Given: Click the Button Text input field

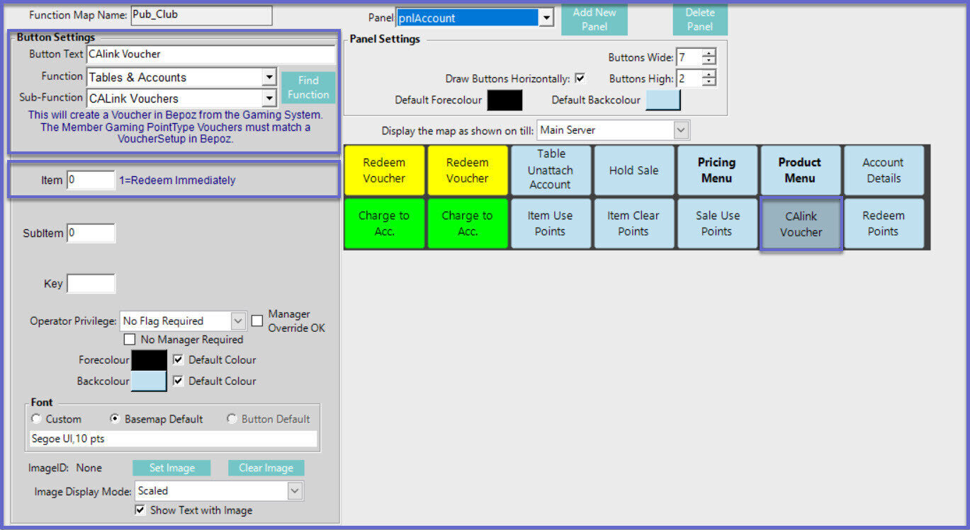Looking at the screenshot, I should pos(210,54).
